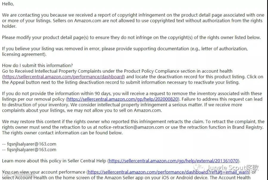Viewport: 268px width, 180px height.
Task: Click the WeChat logo beside Jungle Scout
Action: click(199, 168)
